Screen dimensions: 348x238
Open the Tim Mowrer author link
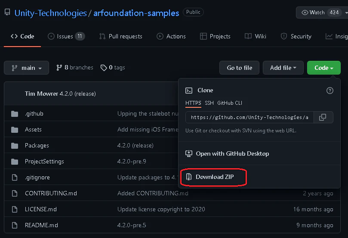41,94
